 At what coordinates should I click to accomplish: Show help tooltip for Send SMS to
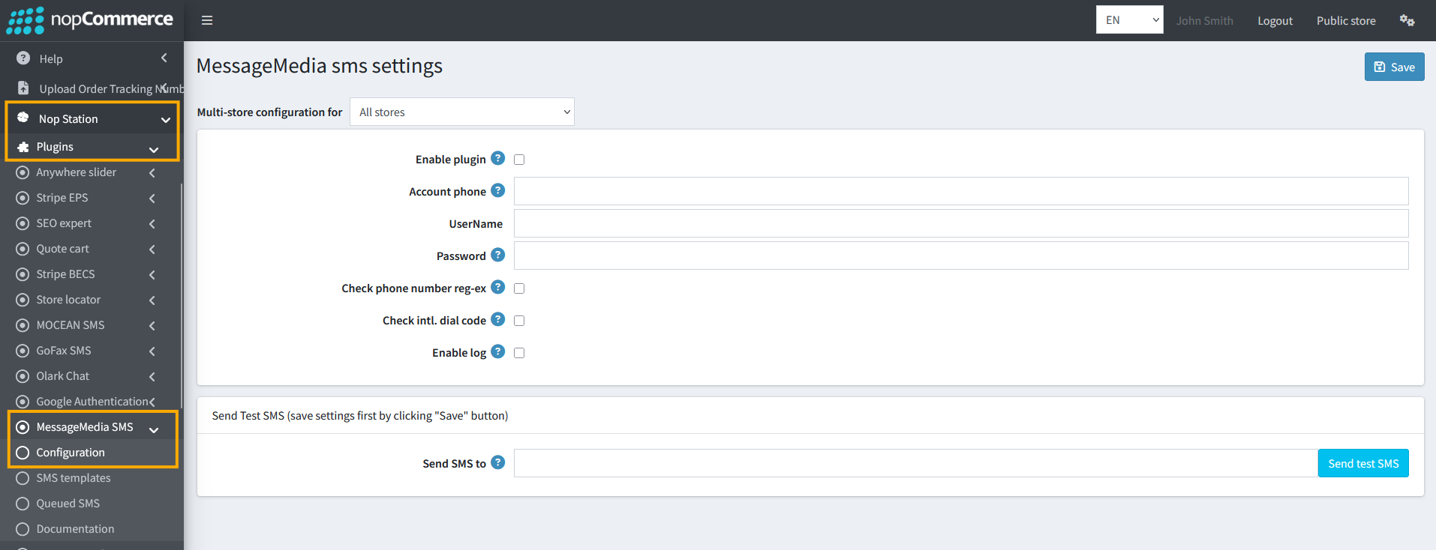[497, 462]
